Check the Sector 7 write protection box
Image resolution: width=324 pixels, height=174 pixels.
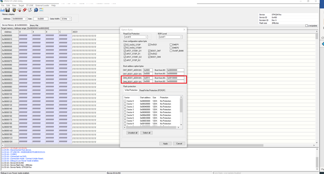click(125, 121)
